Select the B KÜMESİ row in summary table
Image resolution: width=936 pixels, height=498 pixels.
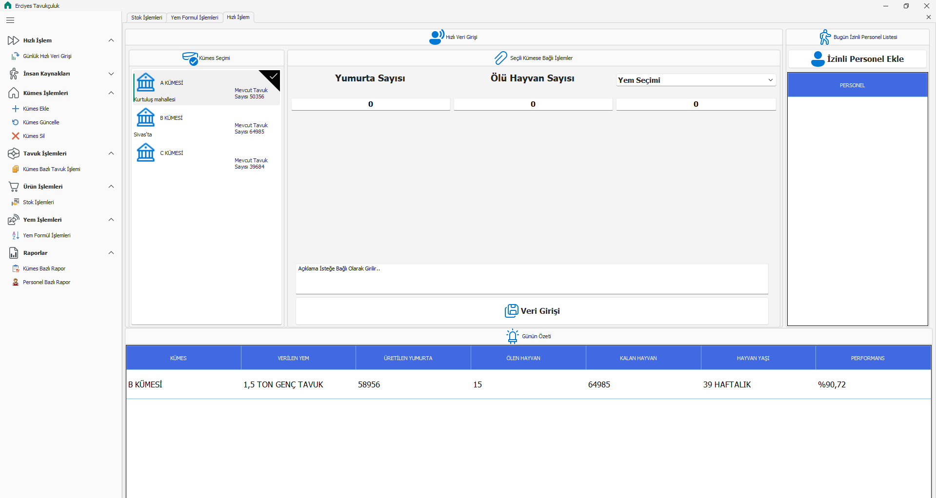(529, 384)
